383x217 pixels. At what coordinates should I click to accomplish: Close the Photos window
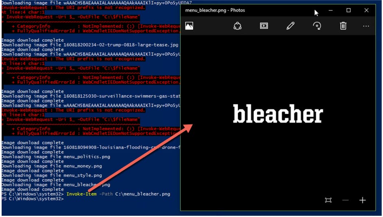(366, 10)
